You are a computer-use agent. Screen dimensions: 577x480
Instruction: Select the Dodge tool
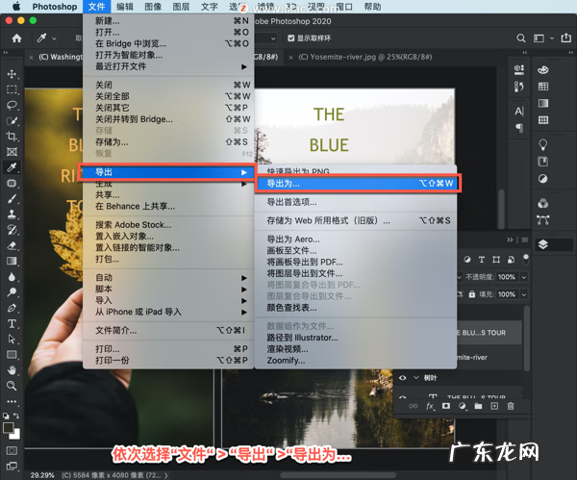12,292
